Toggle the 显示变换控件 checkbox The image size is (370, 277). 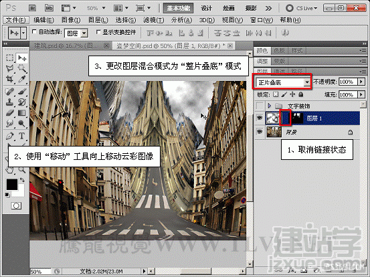(98, 31)
